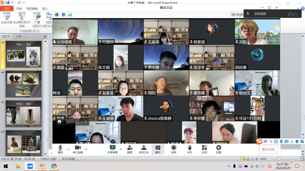Raise hand in the meeting
The height and width of the screenshot is (171, 305).
pyautogui.click(x=190, y=149)
